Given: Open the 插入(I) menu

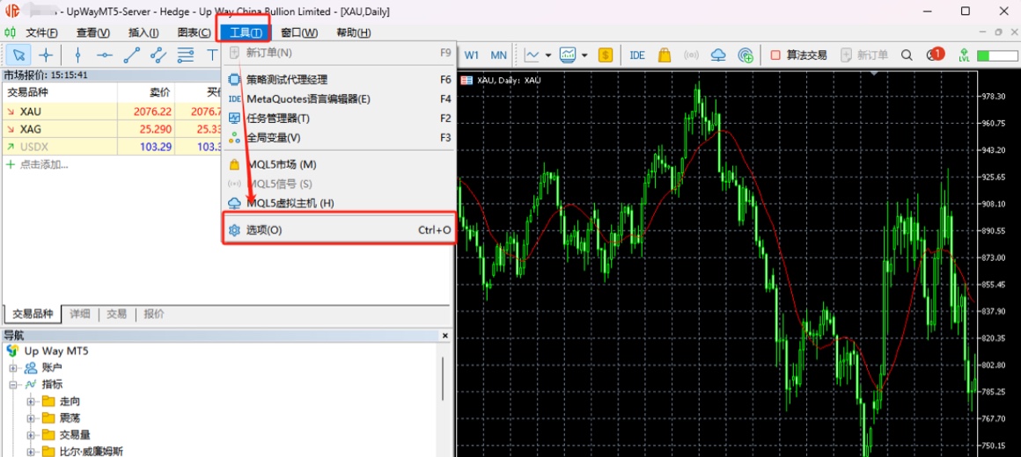Looking at the screenshot, I should [x=143, y=33].
